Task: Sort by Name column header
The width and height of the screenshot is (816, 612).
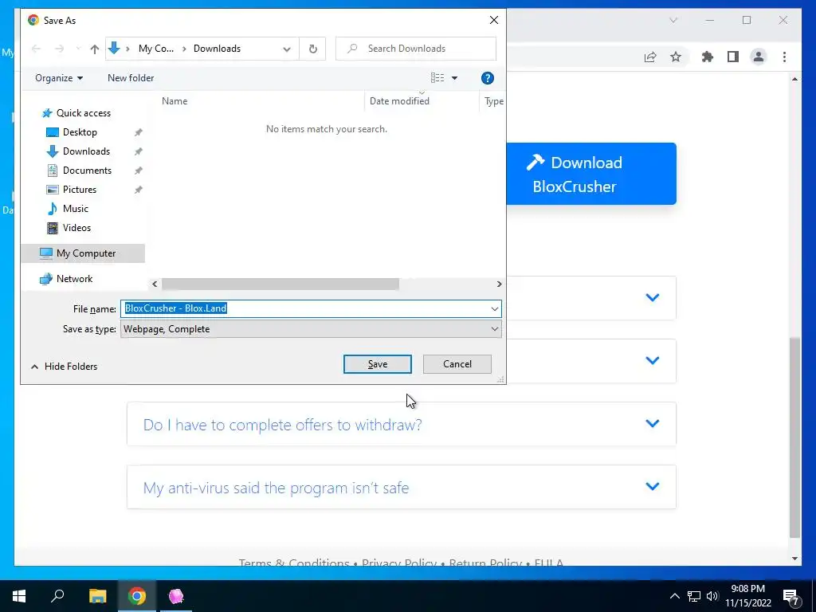Action: coord(175,101)
